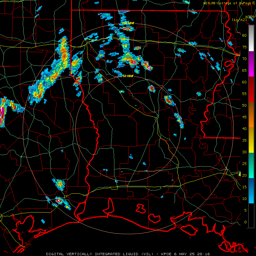Pick the green segment of the color bar
The height and width of the screenshot is (256, 256).
251,165
